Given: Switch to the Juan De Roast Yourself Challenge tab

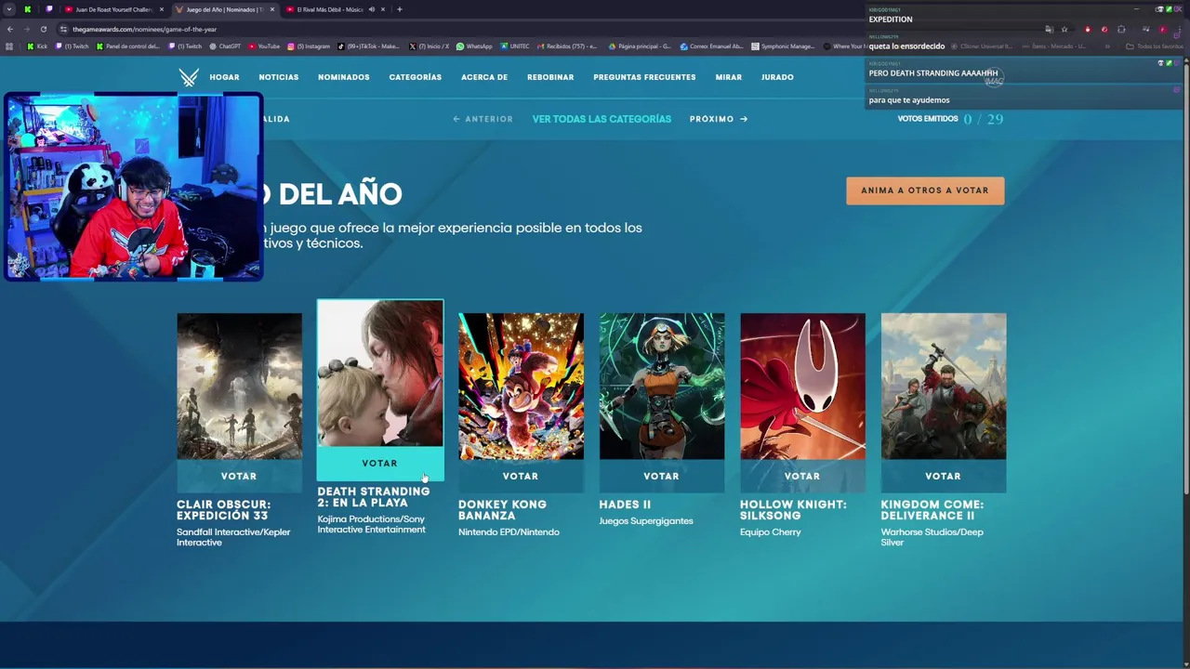Looking at the screenshot, I should click(x=113, y=9).
